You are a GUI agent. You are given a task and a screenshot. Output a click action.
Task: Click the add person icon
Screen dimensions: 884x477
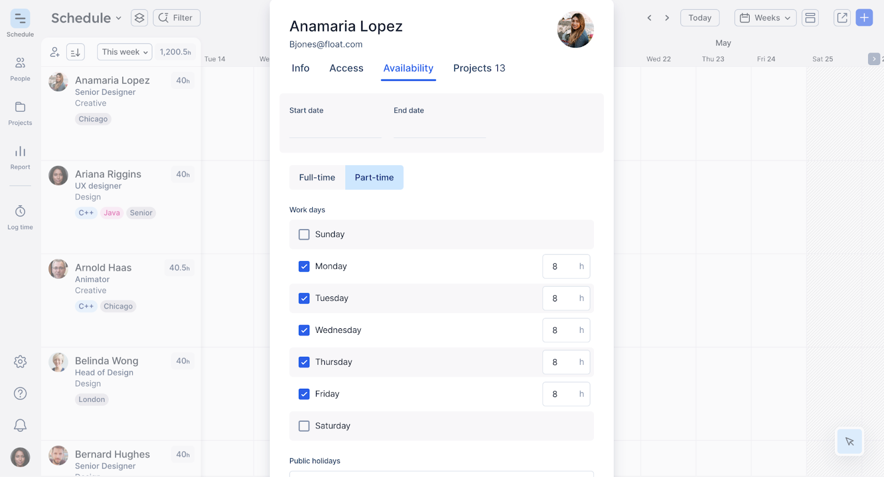coord(55,52)
